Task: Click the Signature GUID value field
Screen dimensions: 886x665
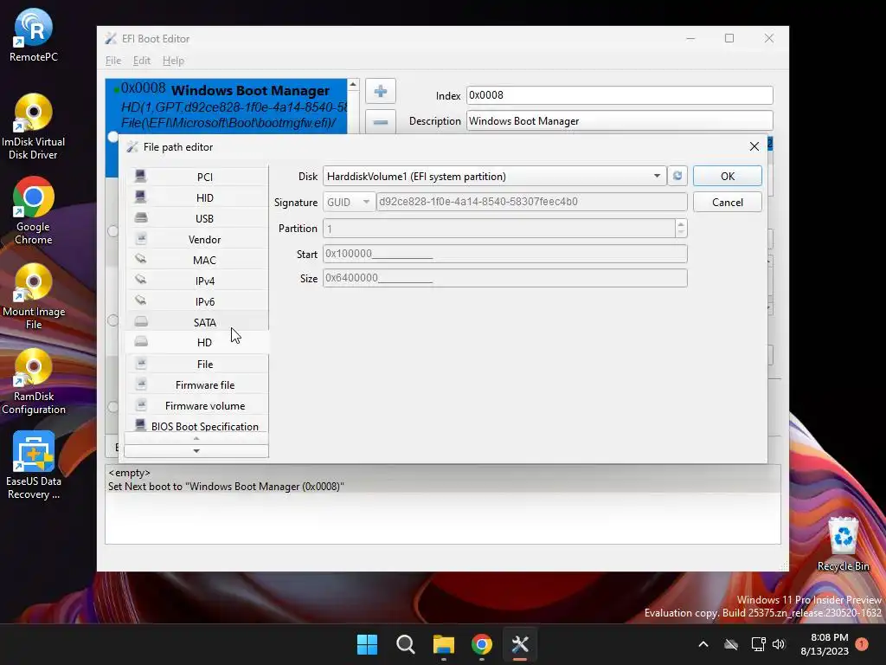Action: coord(532,202)
